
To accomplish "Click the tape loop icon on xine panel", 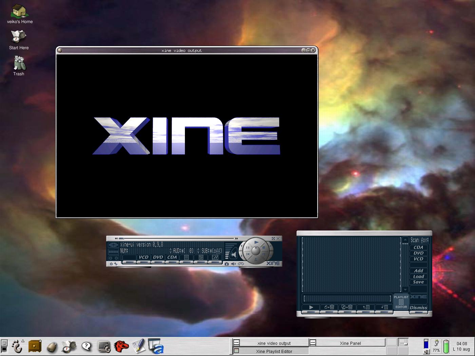I will [x=241, y=264].
